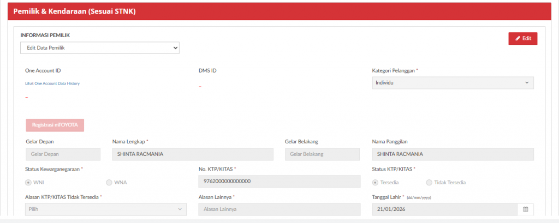The width and height of the screenshot is (559, 223).
Task: Click the Tanggal Lahir date field
Action: [x=443, y=209]
